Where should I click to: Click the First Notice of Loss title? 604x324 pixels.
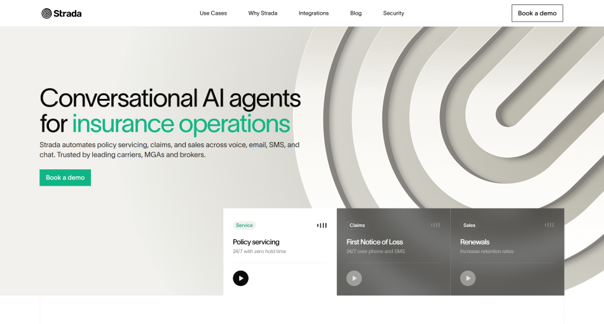(x=374, y=242)
